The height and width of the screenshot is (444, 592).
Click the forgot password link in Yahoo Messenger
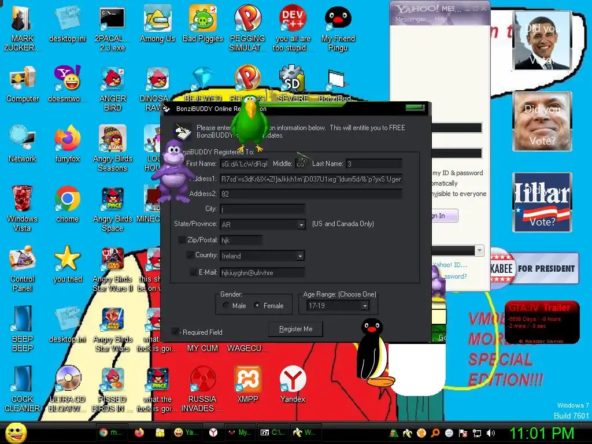tap(456, 276)
